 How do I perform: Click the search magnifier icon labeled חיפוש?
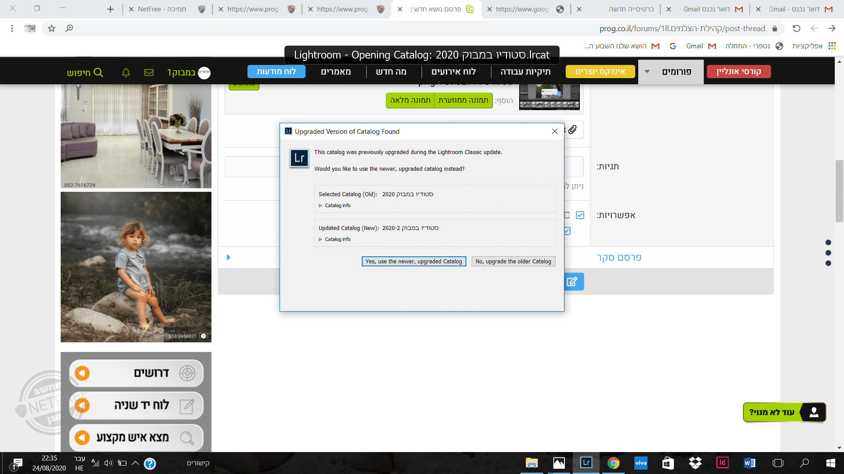click(x=98, y=72)
